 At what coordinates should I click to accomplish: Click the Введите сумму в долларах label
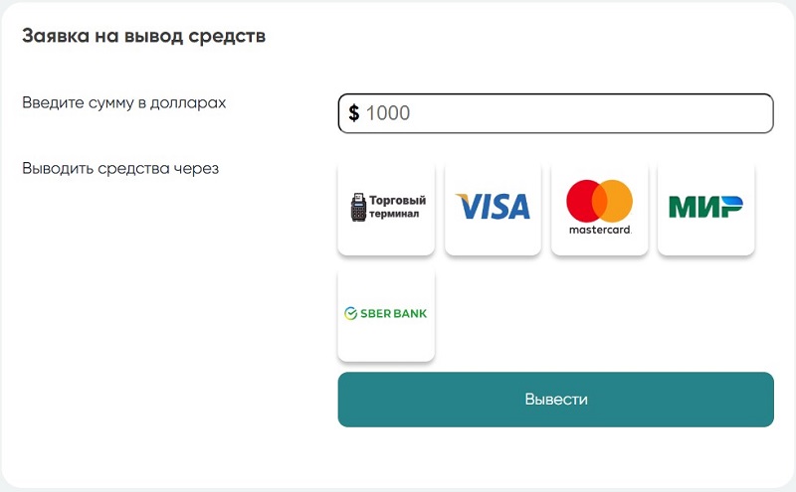click(x=124, y=102)
